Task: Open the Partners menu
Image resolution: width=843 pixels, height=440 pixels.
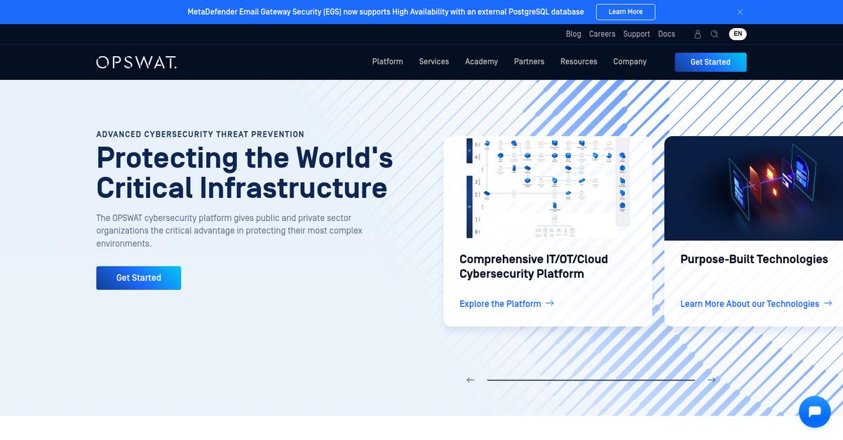Action: pyautogui.click(x=529, y=62)
